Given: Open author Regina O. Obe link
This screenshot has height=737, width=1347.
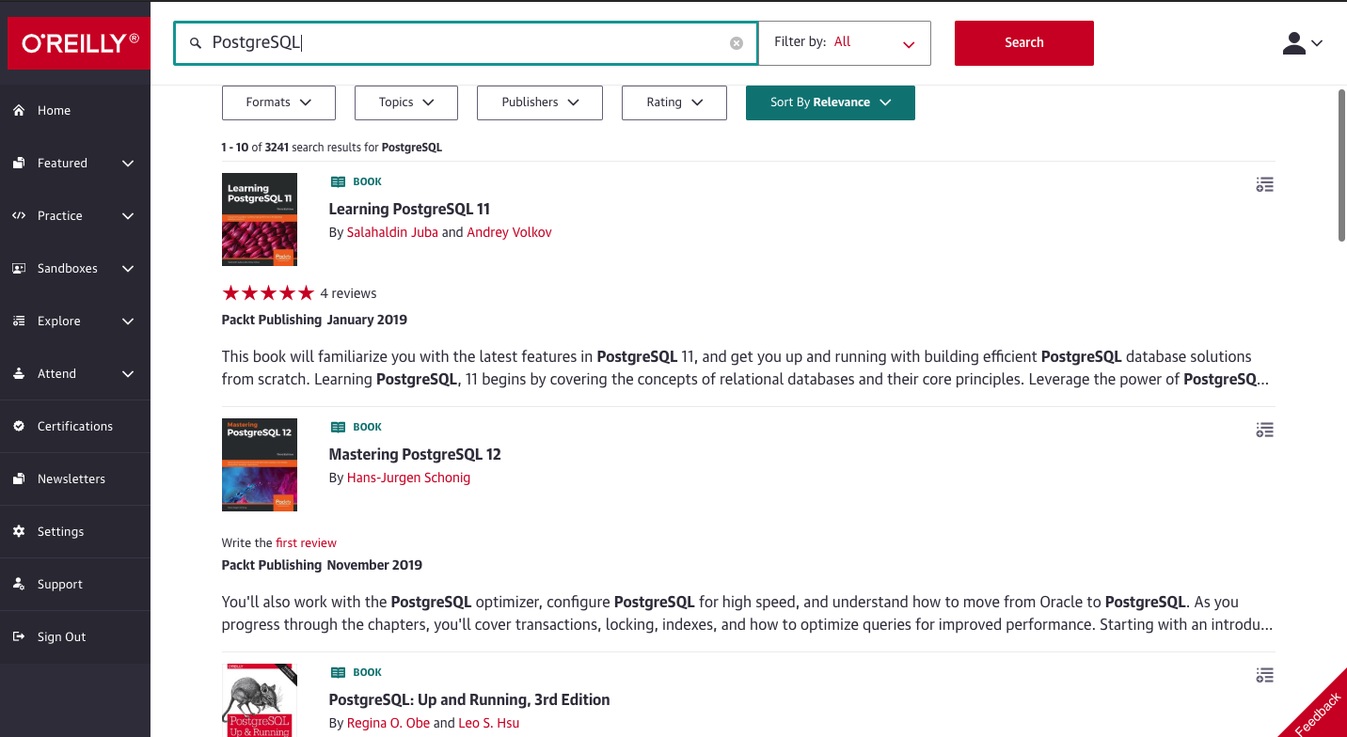Looking at the screenshot, I should [388, 723].
